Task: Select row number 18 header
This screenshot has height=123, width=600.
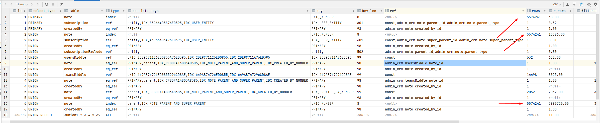Action: (x=6, y=115)
